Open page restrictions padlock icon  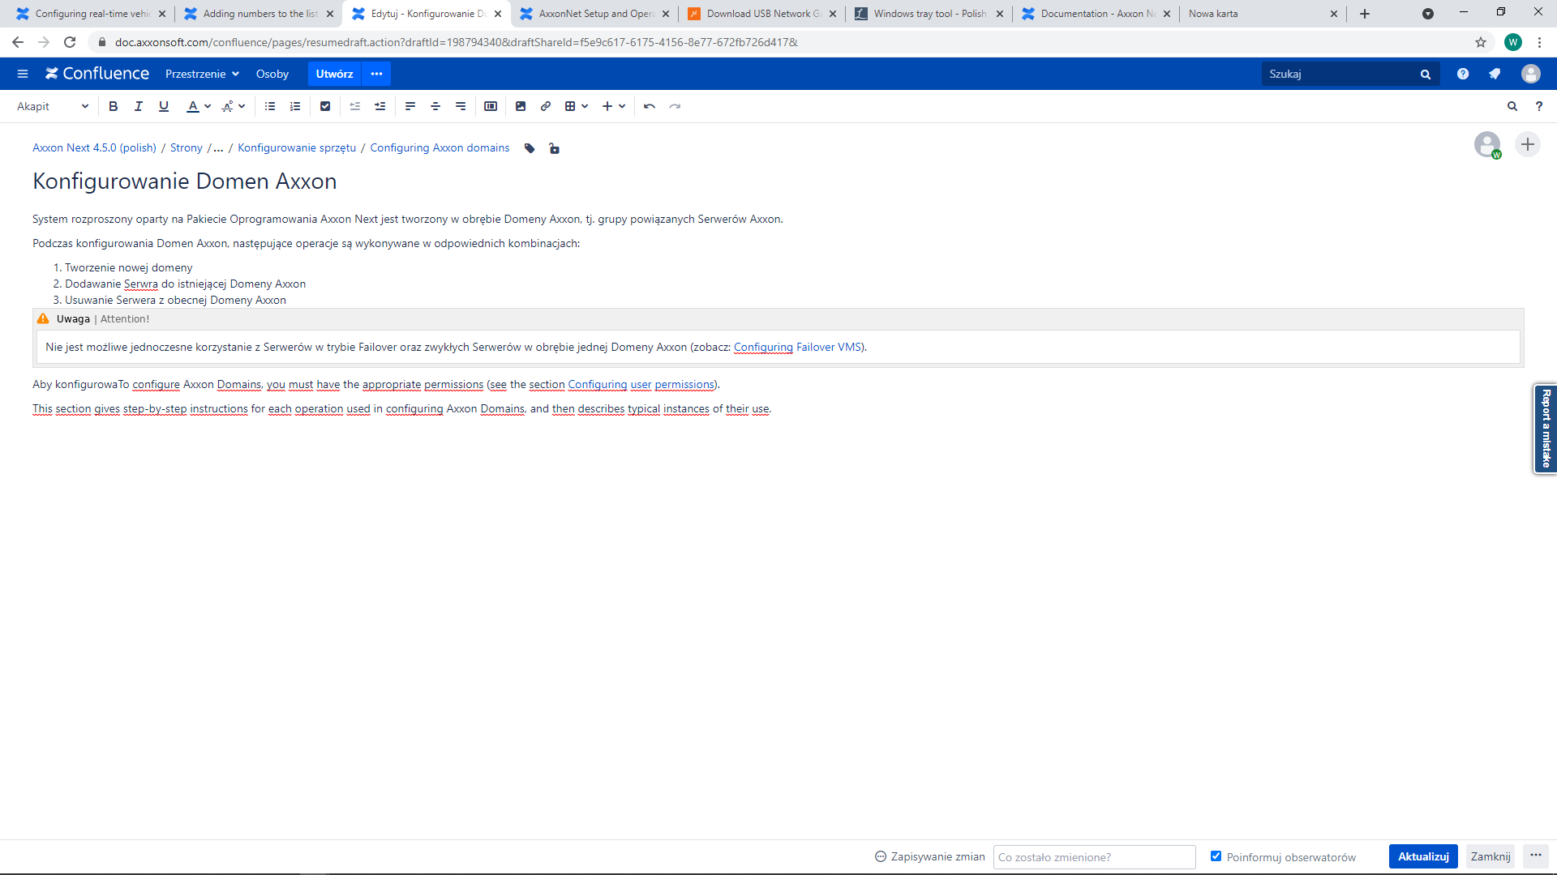(554, 148)
